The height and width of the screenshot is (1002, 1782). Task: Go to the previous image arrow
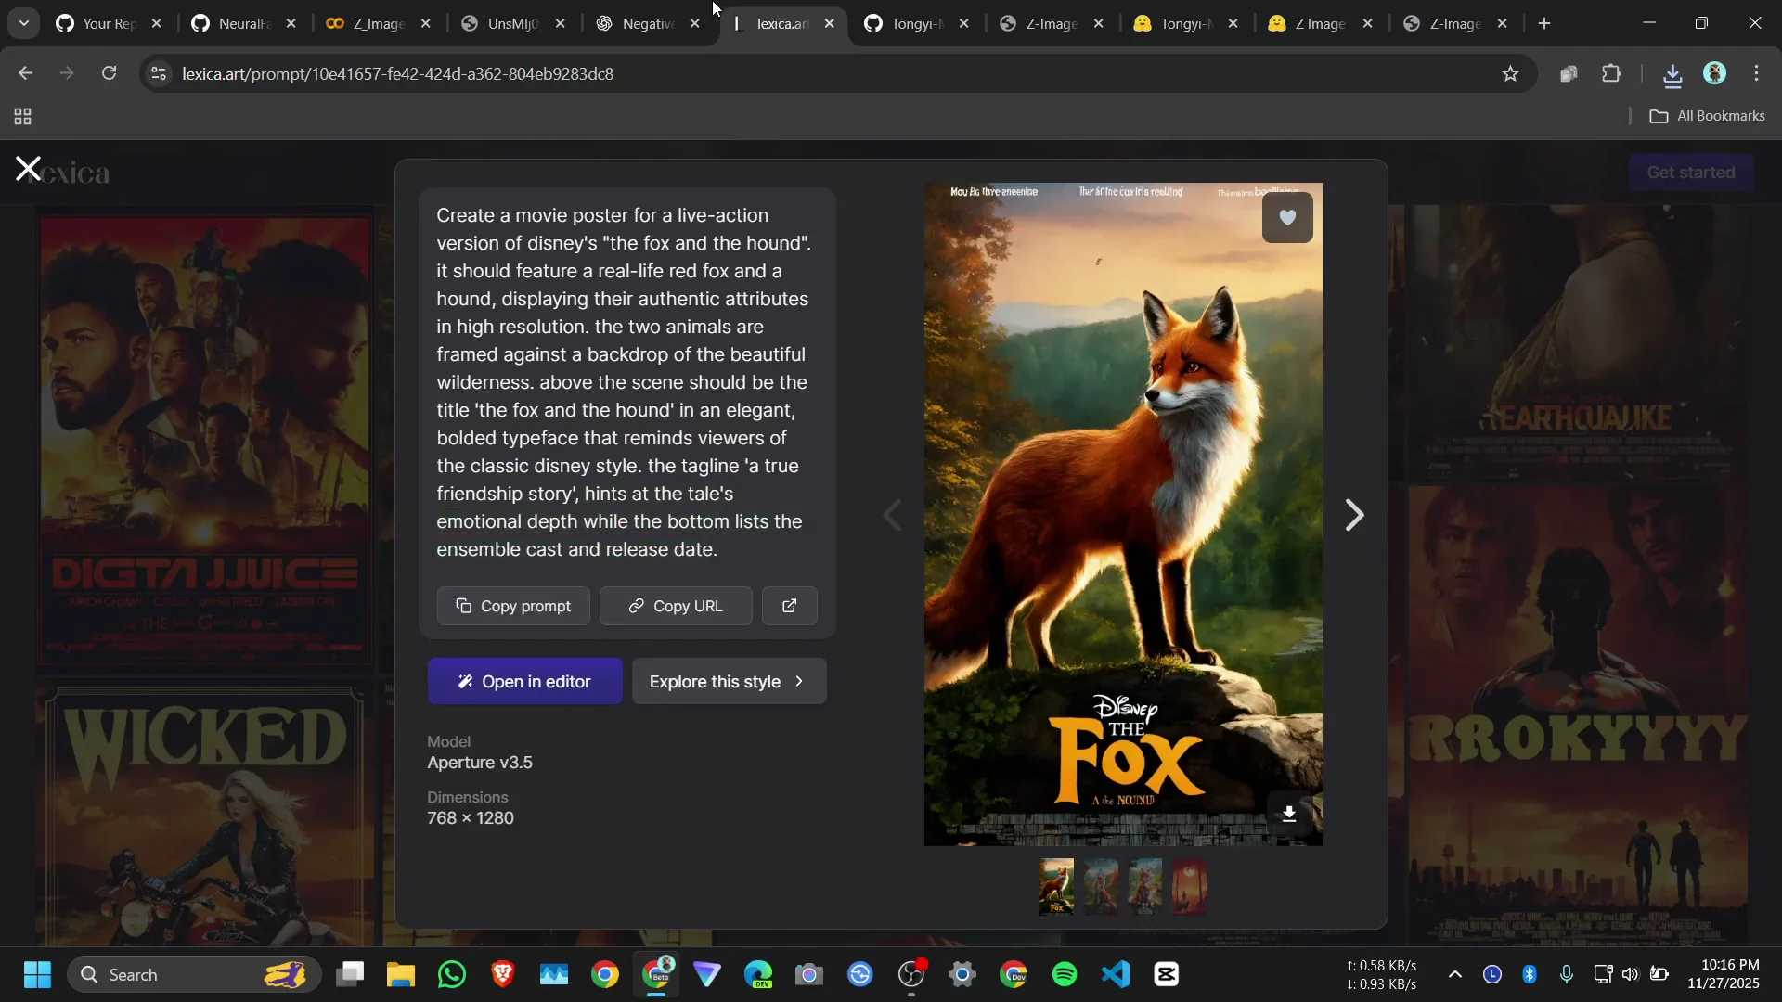pos(892,515)
